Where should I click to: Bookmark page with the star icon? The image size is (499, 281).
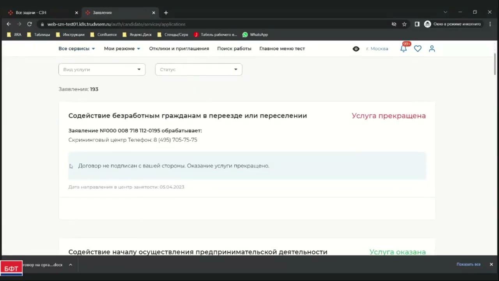[x=404, y=24]
